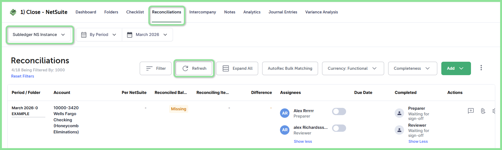Go to the Folders tab
Viewport: 502px width, 150px height.
point(111,12)
